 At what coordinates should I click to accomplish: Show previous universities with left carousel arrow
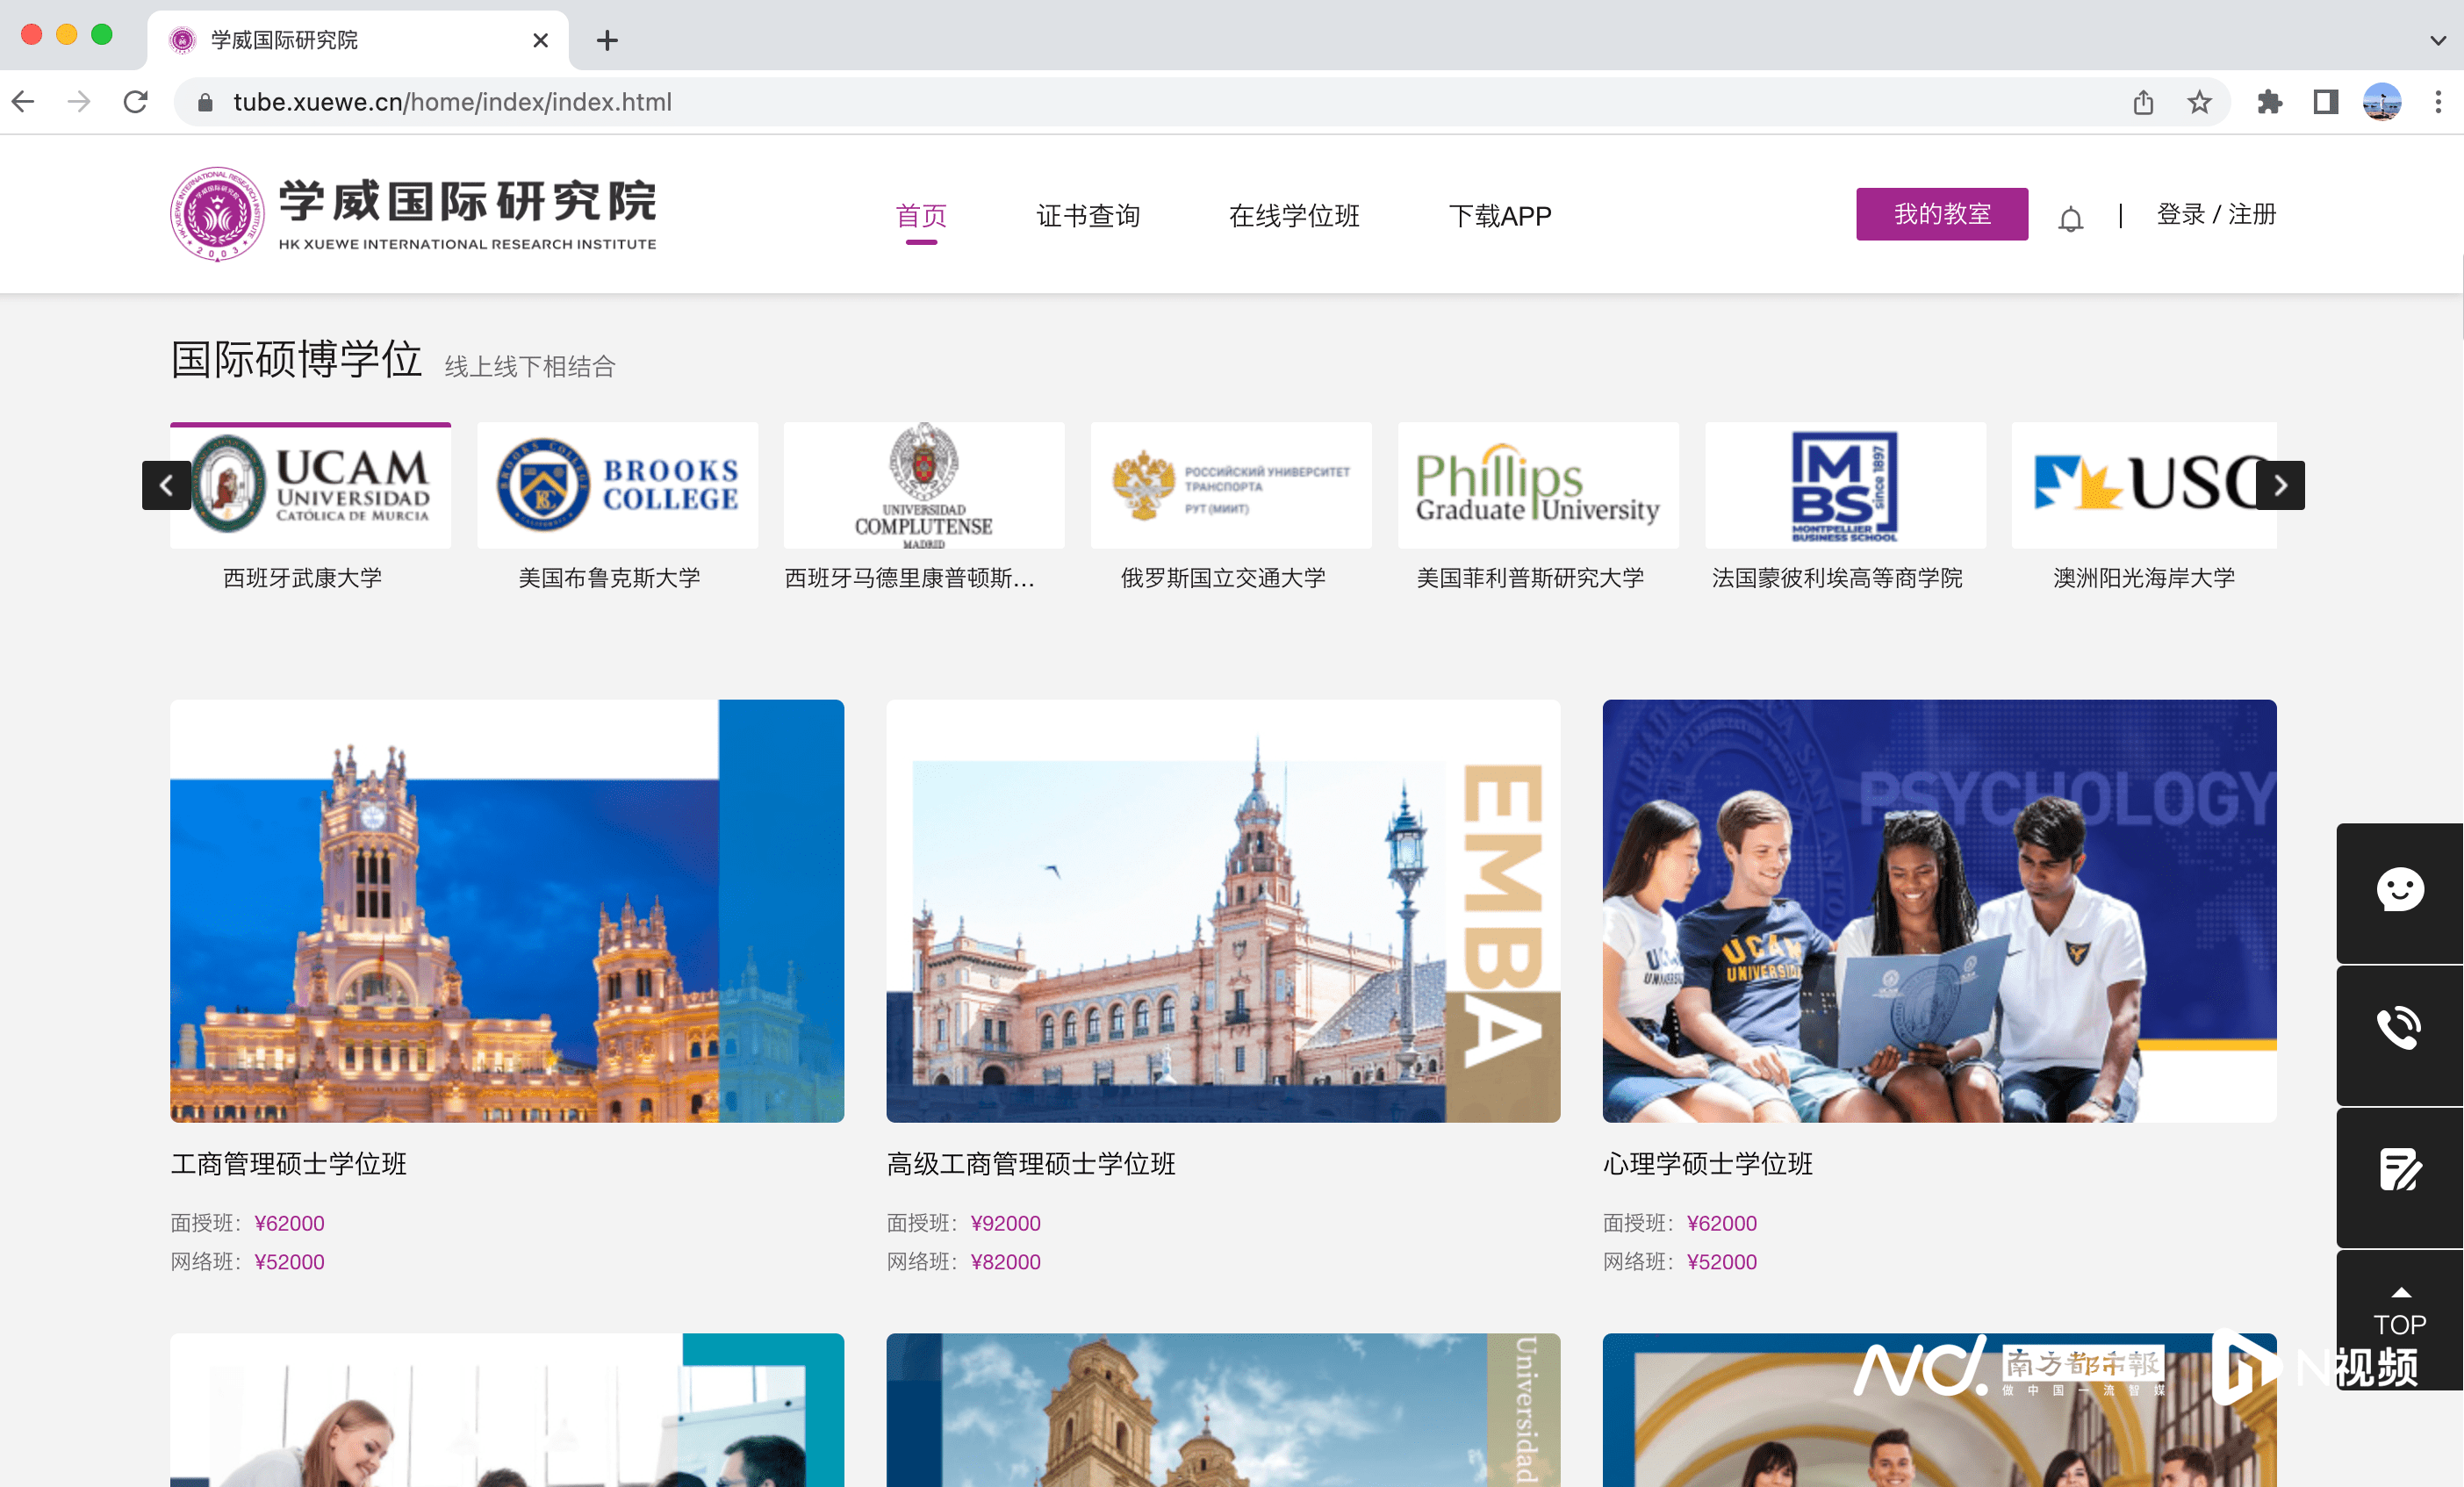coord(166,486)
